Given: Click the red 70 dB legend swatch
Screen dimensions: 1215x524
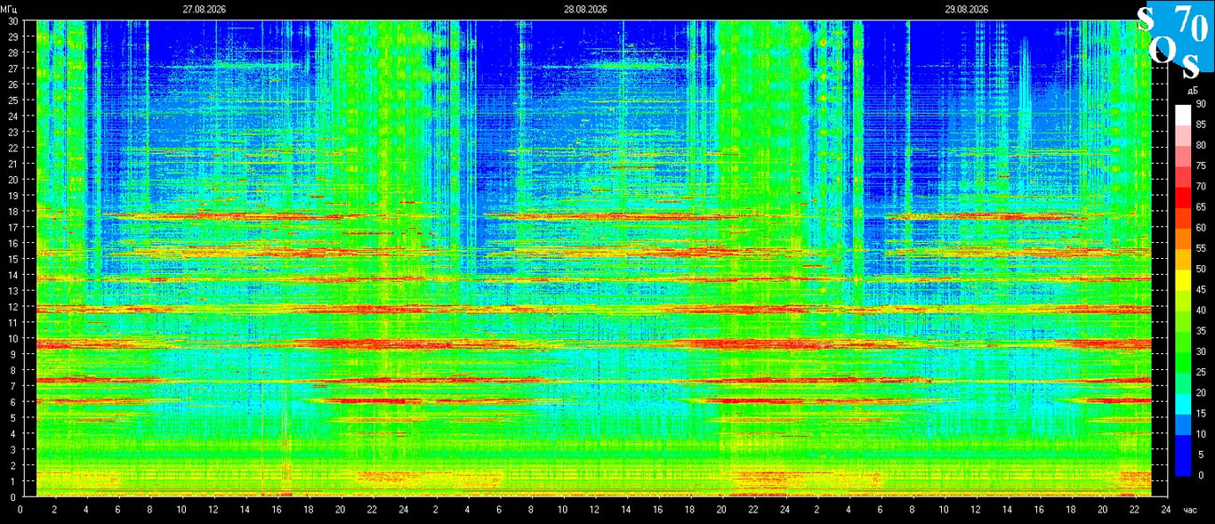Looking at the screenshot, I should (1183, 198).
